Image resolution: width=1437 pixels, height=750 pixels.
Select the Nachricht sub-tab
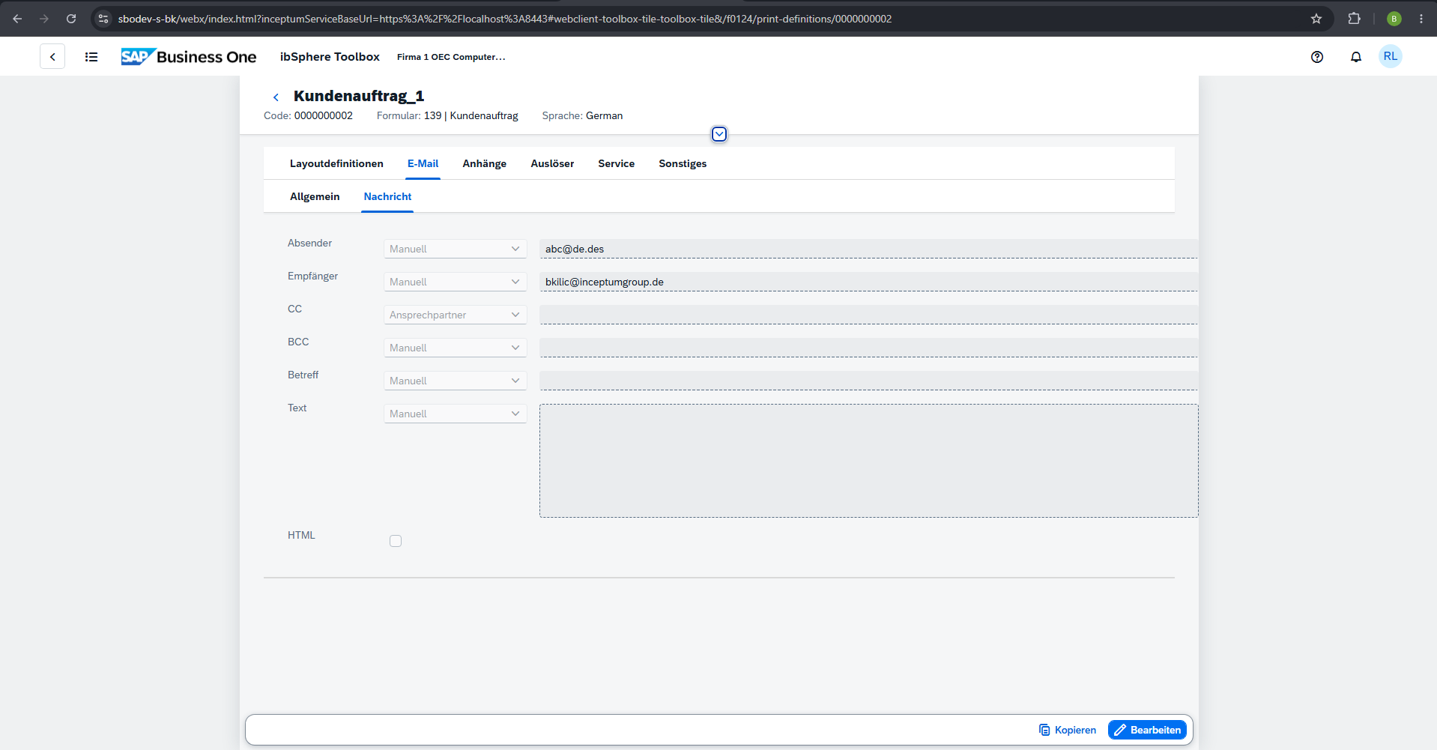(387, 196)
